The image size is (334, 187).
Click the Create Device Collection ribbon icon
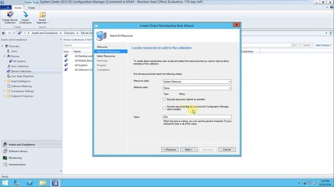10,17
